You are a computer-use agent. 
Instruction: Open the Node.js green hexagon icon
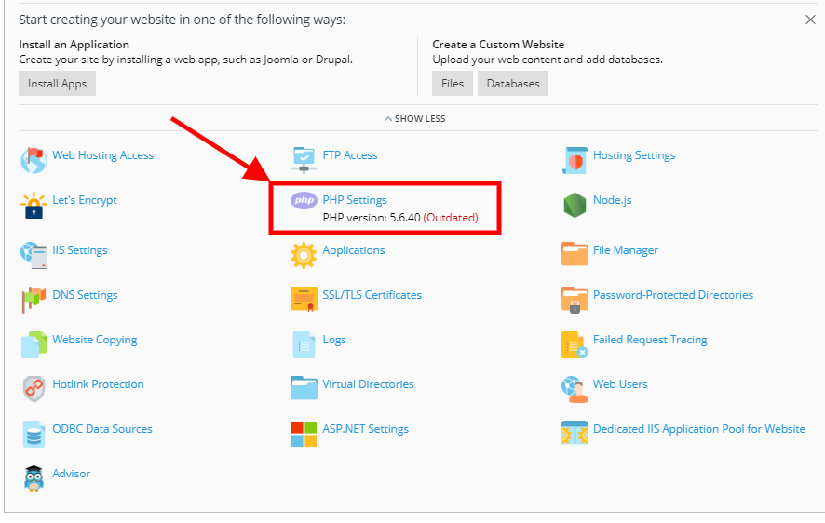tap(575, 205)
